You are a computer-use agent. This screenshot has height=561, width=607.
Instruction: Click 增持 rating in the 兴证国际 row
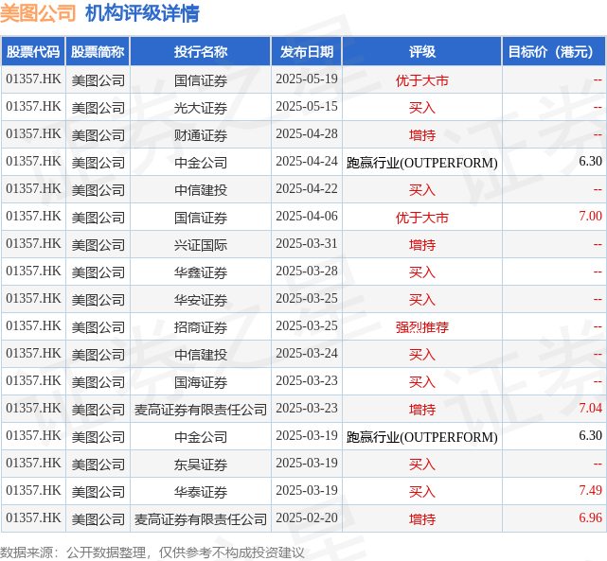click(x=422, y=245)
